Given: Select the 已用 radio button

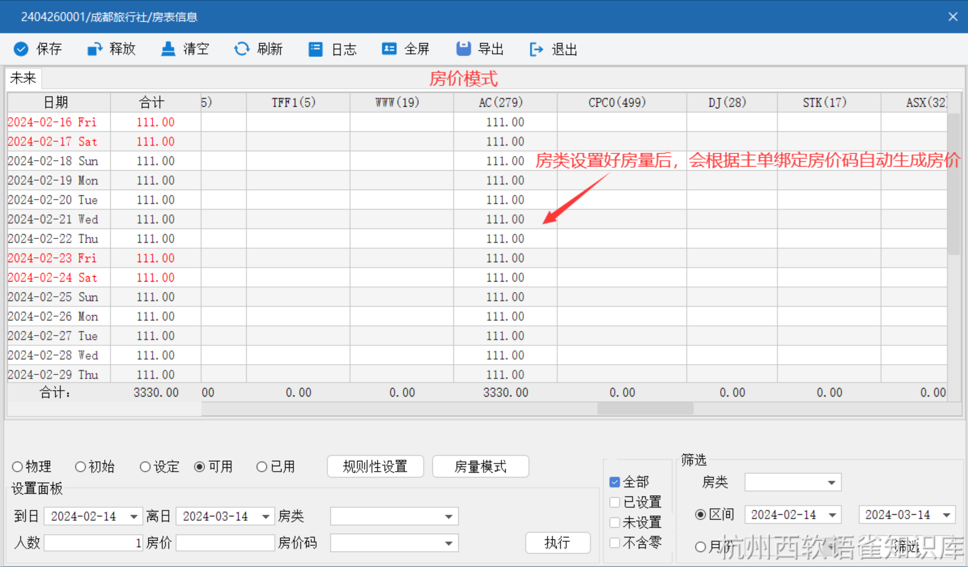Looking at the screenshot, I should click(x=262, y=467).
